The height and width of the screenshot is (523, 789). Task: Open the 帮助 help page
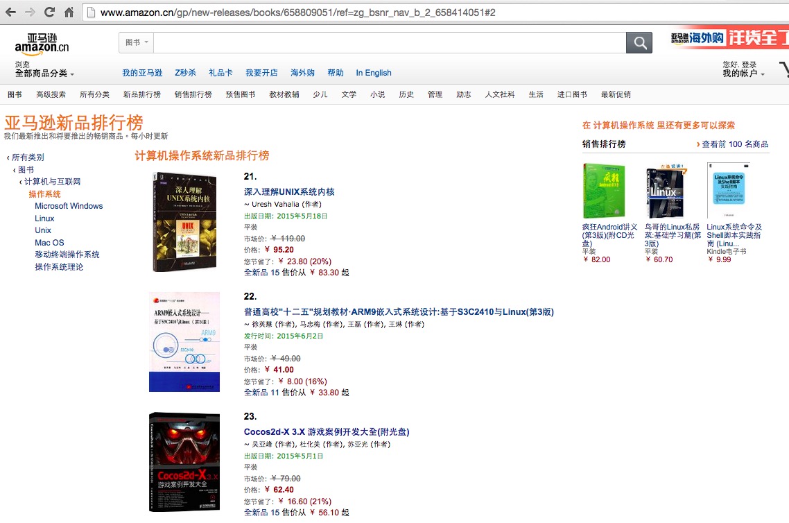336,73
